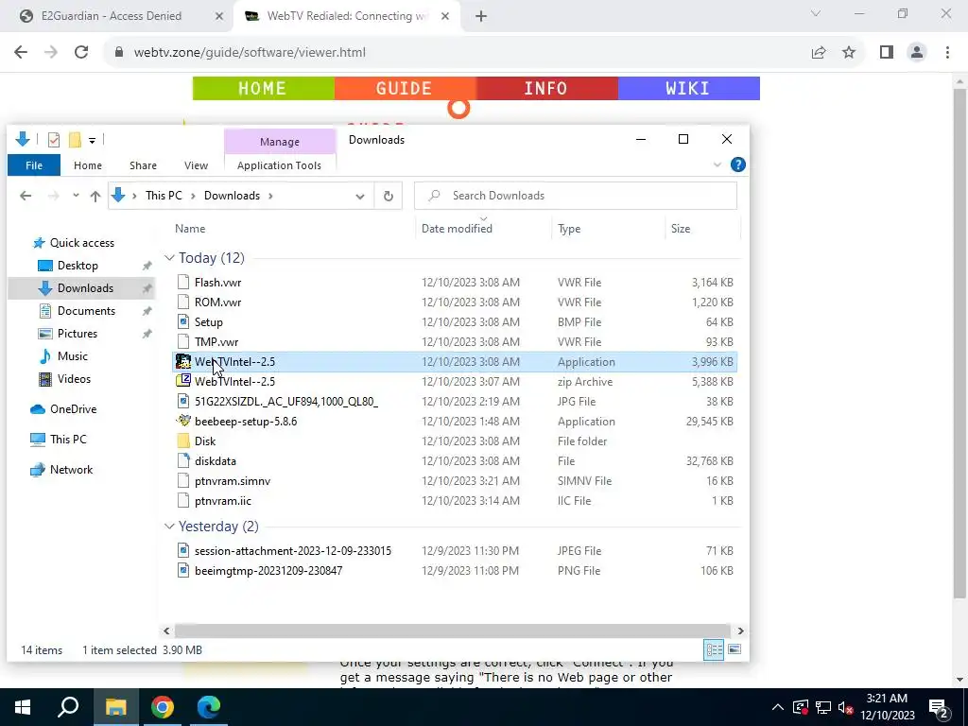Open the Application Tools tab
The image size is (968, 726).
click(x=279, y=165)
